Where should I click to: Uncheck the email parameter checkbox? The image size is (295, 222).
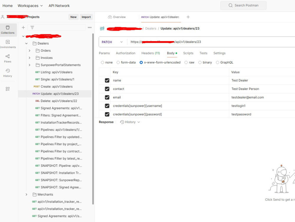pos(107,98)
